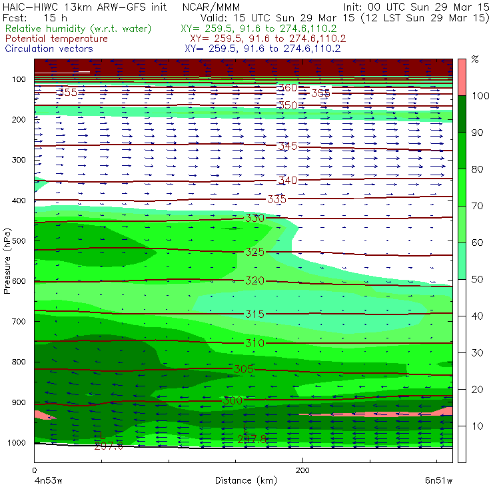This screenshot has height=493, width=493.
Task: Click the red XY coordinates line
Action: 268,39
